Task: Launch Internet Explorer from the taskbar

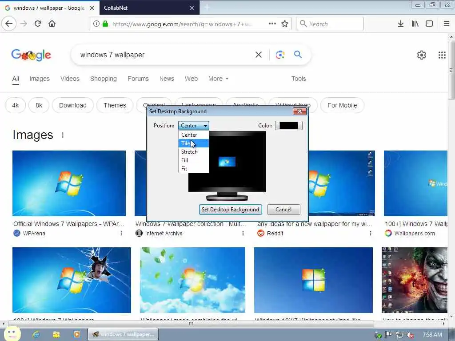Action: point(36,334)
